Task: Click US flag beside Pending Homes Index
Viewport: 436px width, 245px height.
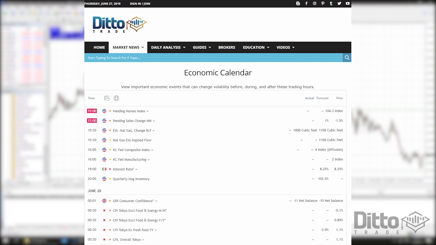Action: [104, 111]
